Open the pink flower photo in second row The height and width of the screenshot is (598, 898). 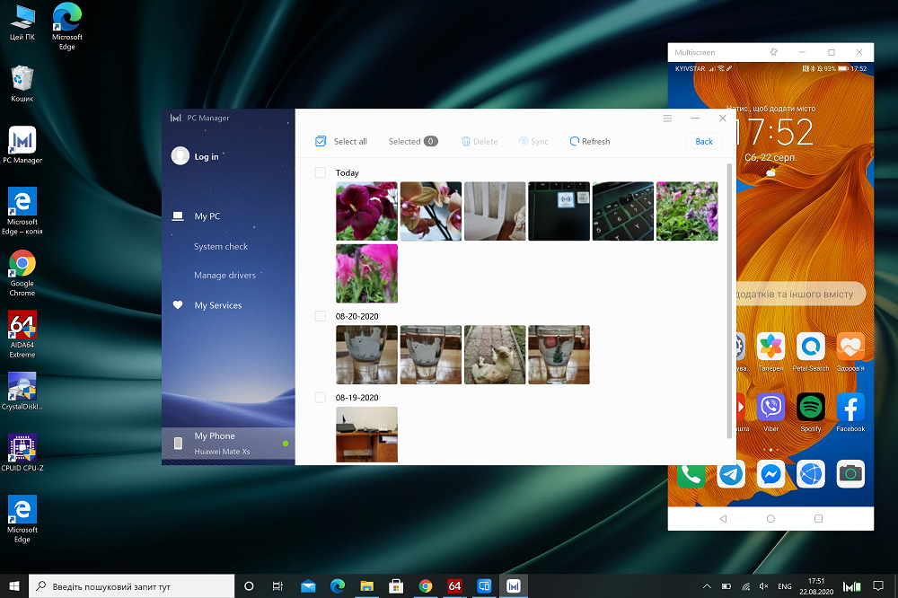click(366, 273)
